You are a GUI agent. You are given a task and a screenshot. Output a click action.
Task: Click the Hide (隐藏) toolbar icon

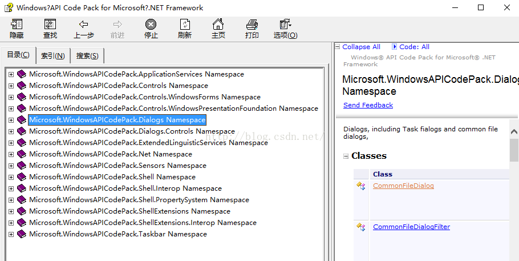[17, 25]
